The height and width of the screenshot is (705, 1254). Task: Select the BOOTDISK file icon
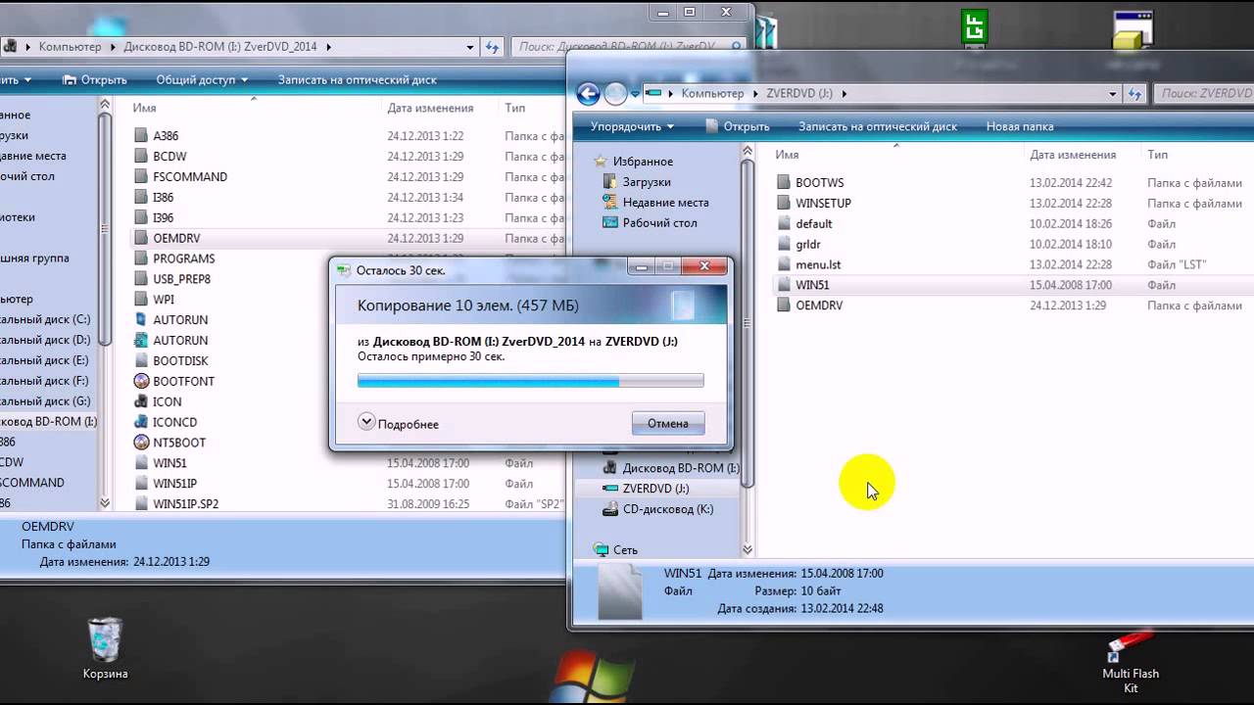tap(140, 360)
